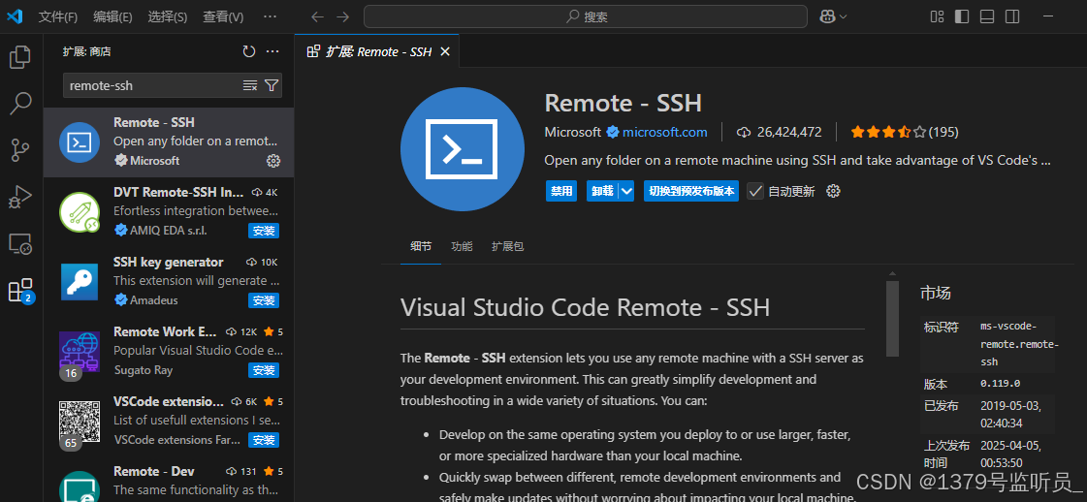Install DVT Remote-SSH extension
Image resolution: width=1087 pixels, height=502 pixels.
[x=264, y=231]
